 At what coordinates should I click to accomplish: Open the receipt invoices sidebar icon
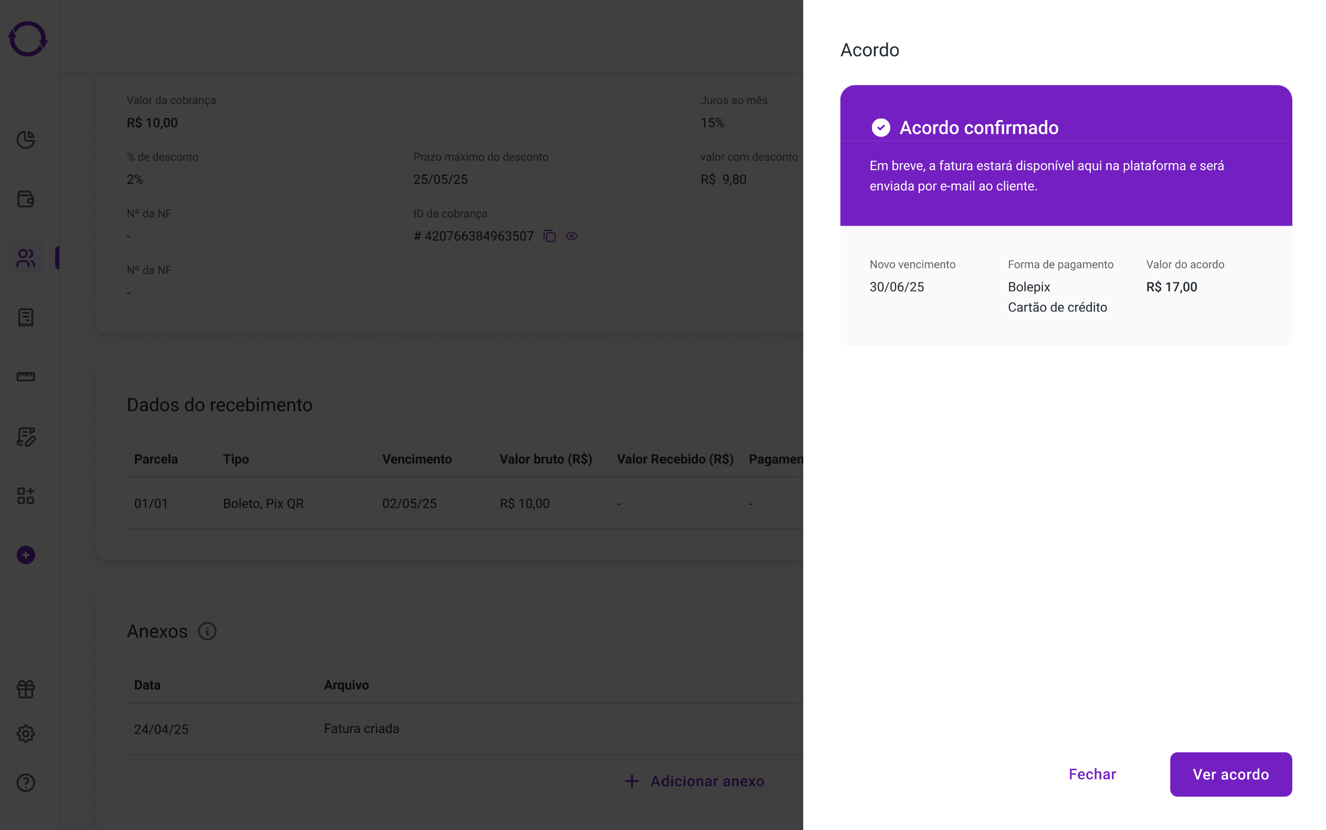[26, 317]
